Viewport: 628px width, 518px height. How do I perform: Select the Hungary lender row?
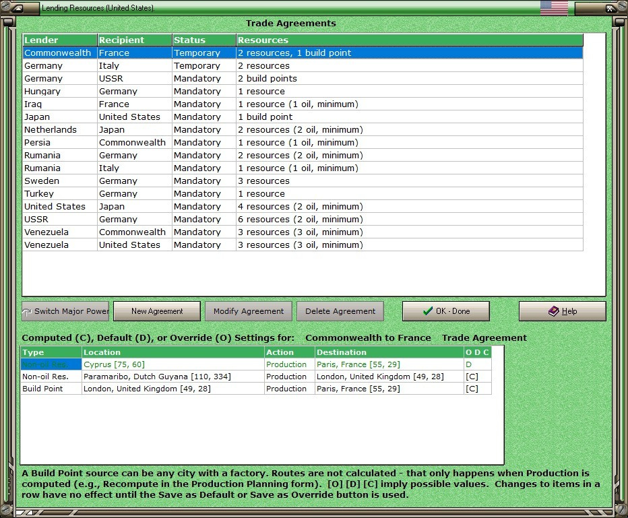click(303, 91)
